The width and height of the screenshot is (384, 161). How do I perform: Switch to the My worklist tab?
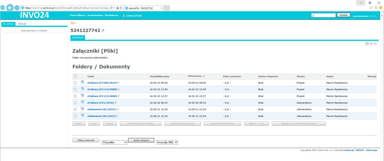[x=8, y=24]
